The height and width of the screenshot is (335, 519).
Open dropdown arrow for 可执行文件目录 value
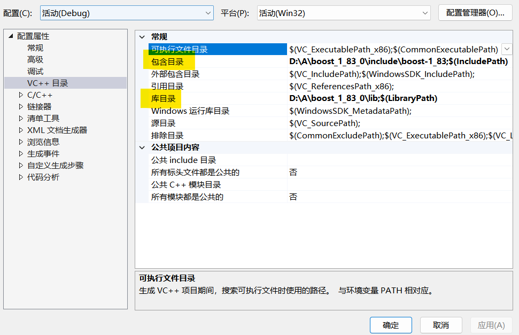point(507,49)
